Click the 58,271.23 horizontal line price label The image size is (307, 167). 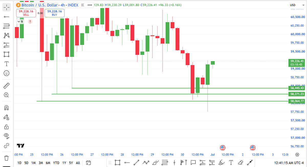pyautogui.click(x=297, y=94)
